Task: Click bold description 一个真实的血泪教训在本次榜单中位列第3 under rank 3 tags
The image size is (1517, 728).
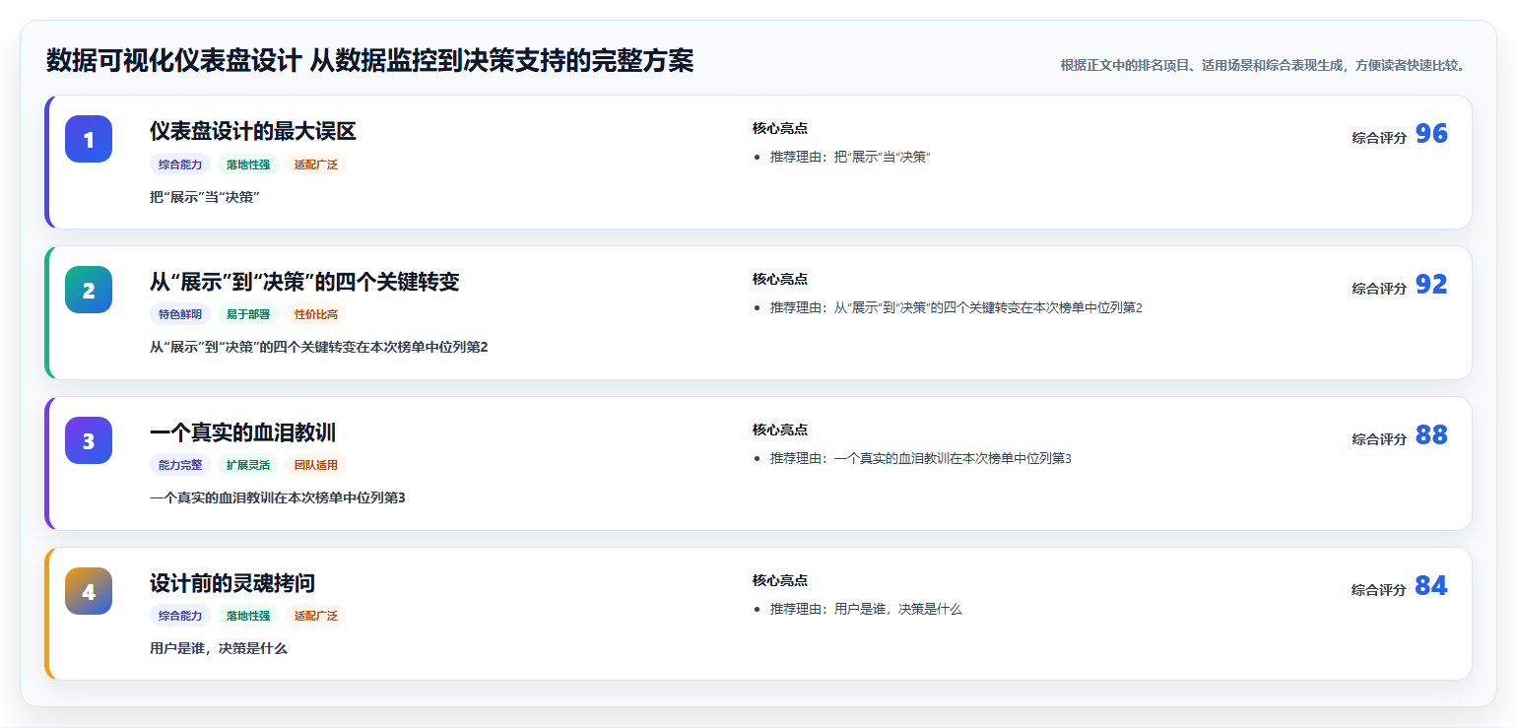Action: (278, 498)
